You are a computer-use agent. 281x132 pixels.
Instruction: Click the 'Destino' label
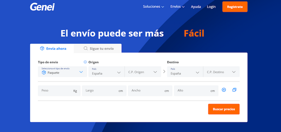(x=173, y=62)
